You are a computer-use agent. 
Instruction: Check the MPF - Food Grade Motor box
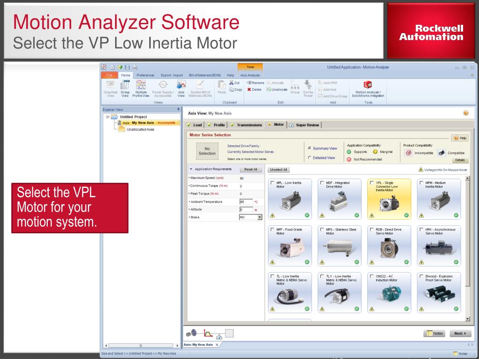(272, 230)
